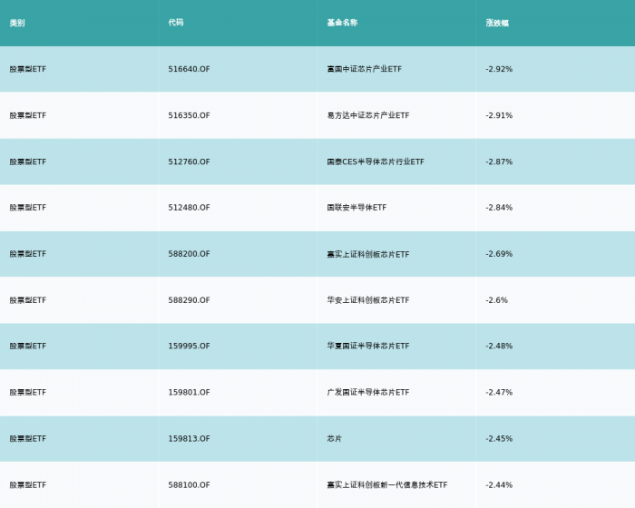
Task: Click the 国联安半导体ETF fund name
Action: pyautogui.click(x=357, y=208)
